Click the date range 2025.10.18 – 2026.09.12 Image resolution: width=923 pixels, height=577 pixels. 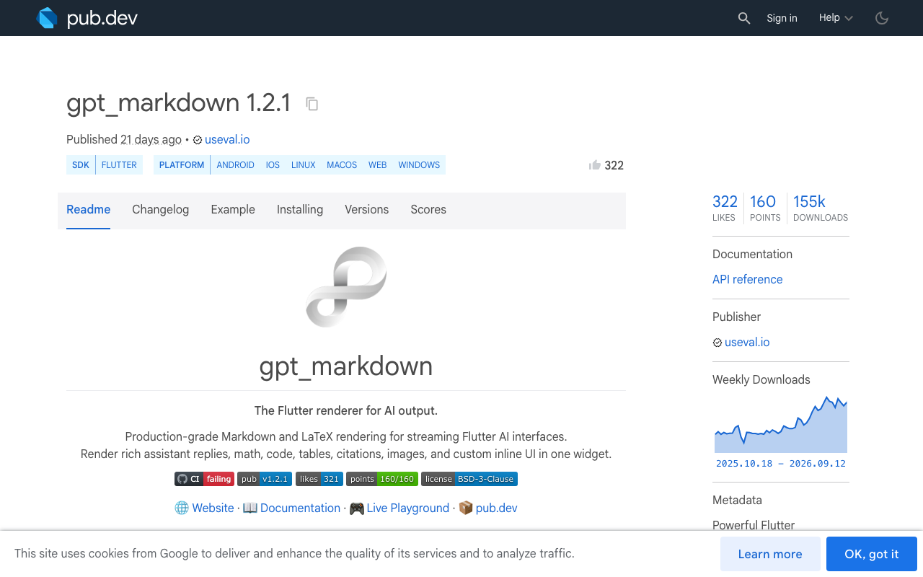(x=781, y=464)
